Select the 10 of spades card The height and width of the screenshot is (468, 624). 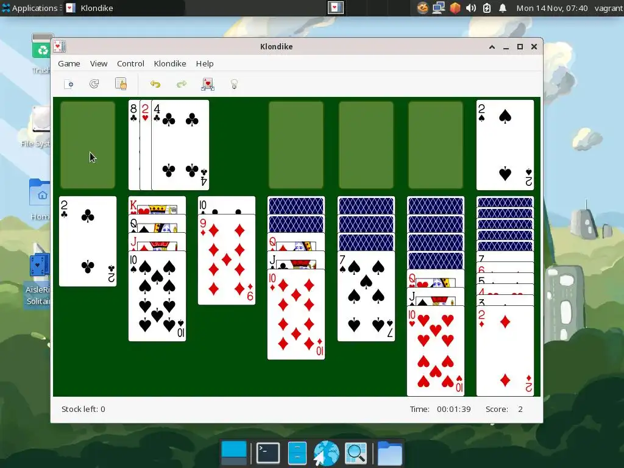click(157, 296)
